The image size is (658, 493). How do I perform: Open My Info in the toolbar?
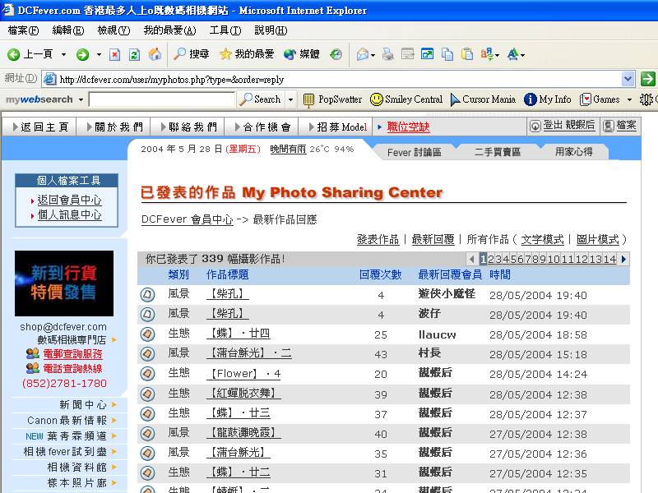[x=548, y=99]
